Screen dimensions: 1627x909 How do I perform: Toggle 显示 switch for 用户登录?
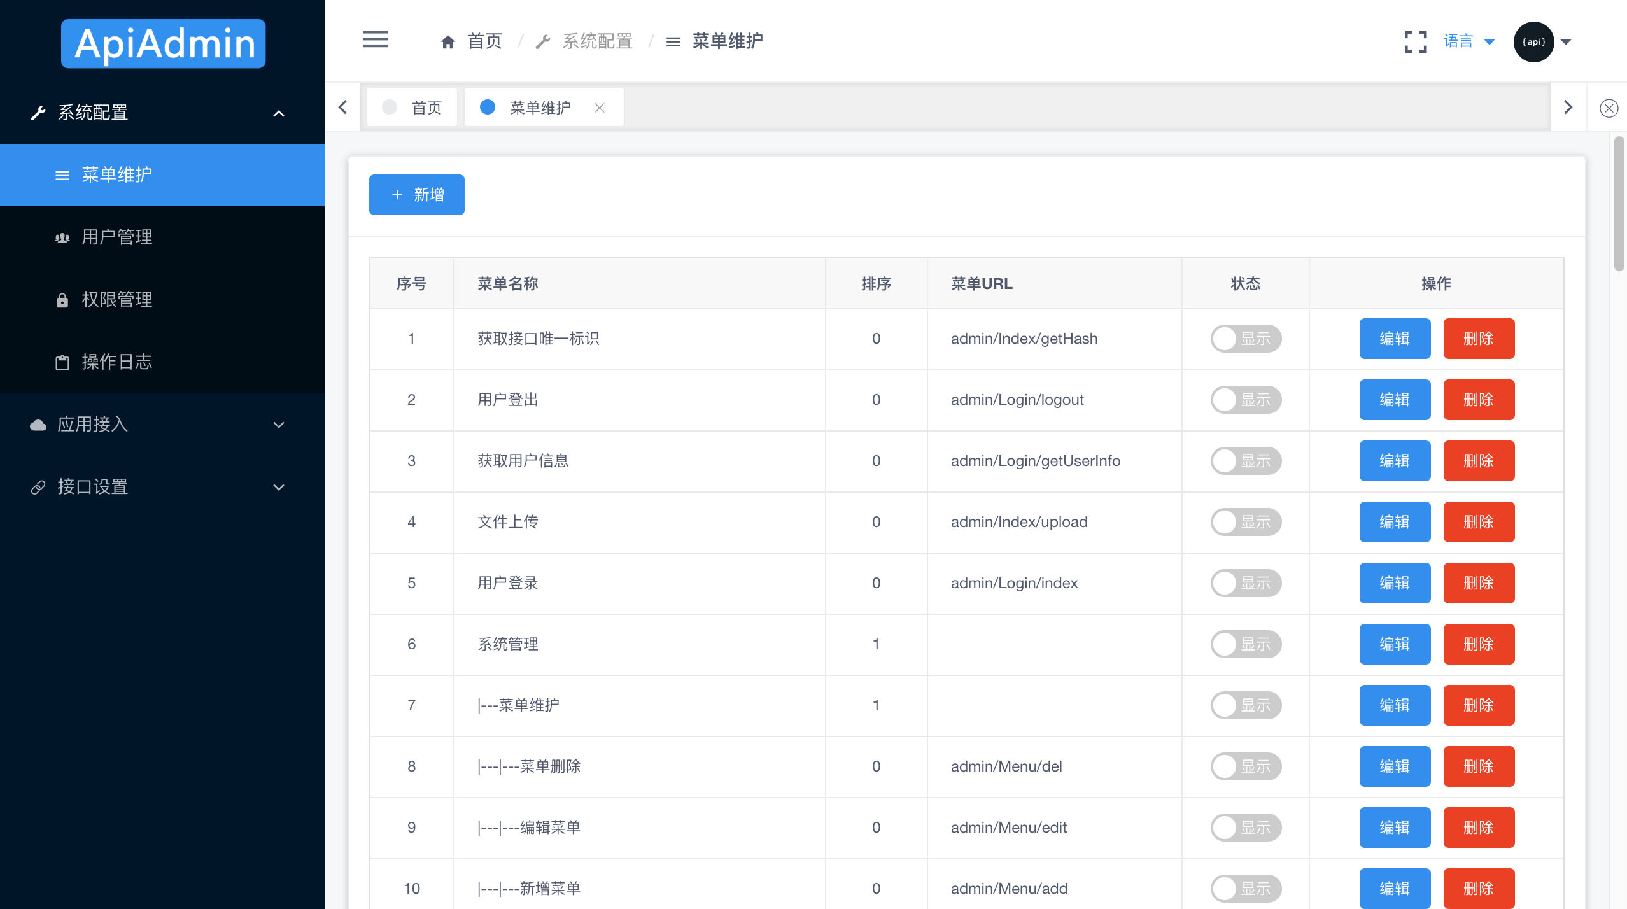[x=1246, y=583]
